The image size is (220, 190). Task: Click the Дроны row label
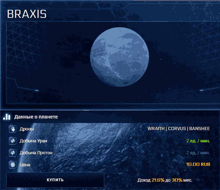(27, 129)
